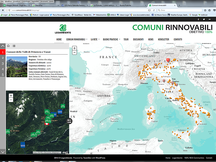Click the blue water marker at bottom of mini map
This screenshot has height=162, width=216.
23,145
